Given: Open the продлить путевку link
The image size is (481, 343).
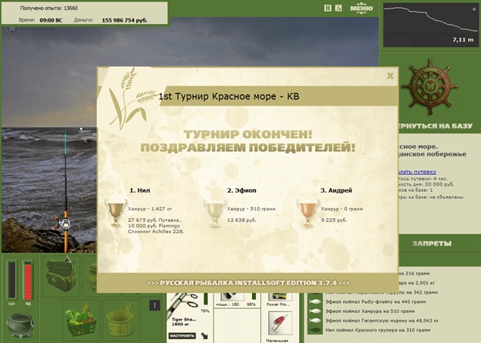Looking at the screenshot, I should pyautogui.click(x=417, y=172).
